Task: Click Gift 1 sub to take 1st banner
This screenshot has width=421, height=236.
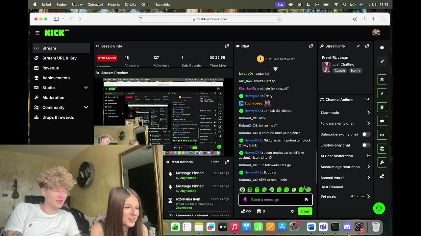Action: tap(276, 59)
